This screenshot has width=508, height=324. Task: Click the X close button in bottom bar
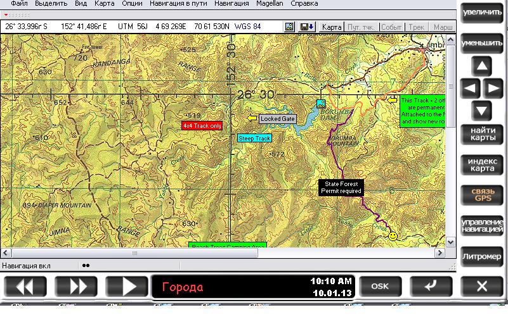pyautogui.click(x=482, y=287)
